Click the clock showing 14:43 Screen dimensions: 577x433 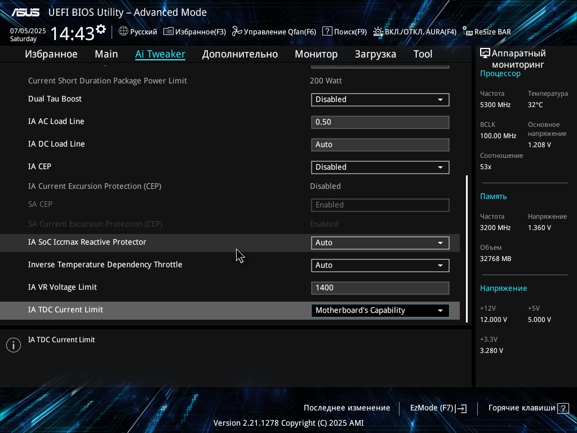73,33
